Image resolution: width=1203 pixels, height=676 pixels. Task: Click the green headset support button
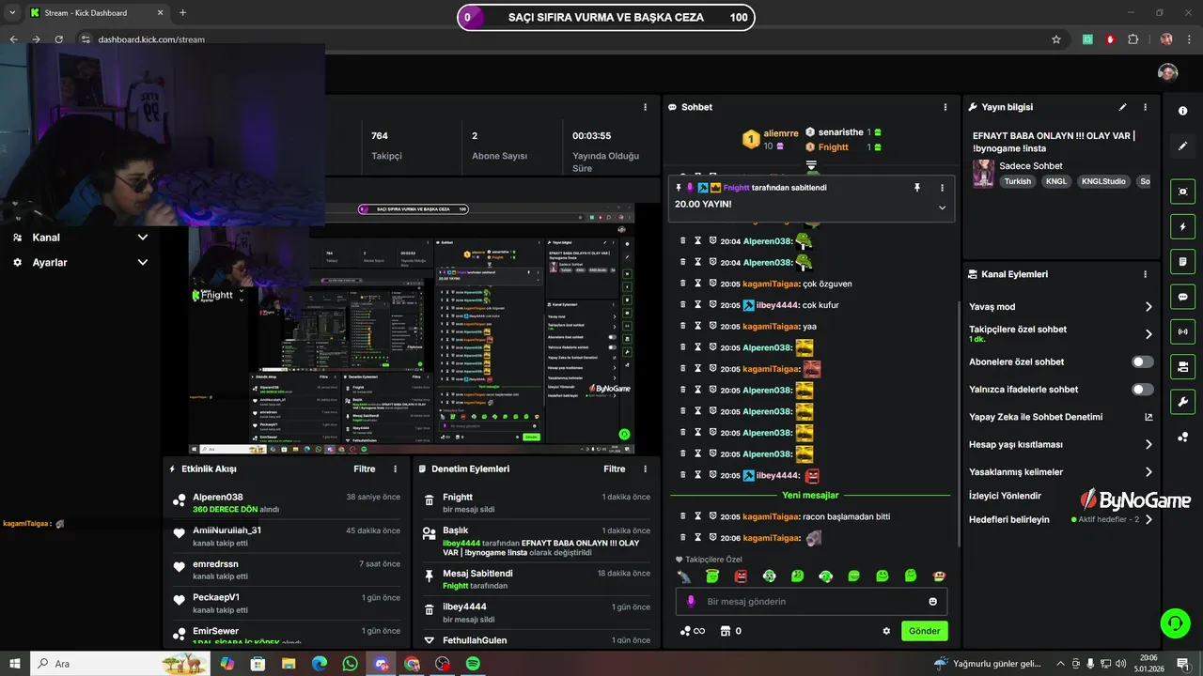[1174, 622]
